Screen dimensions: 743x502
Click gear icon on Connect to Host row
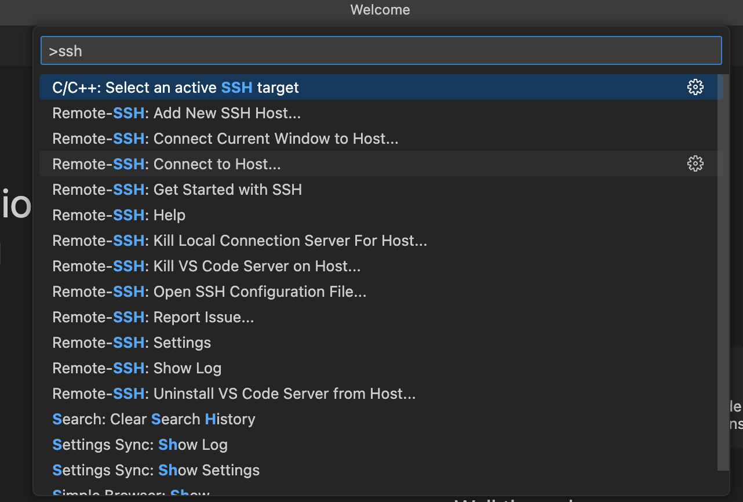695,164
